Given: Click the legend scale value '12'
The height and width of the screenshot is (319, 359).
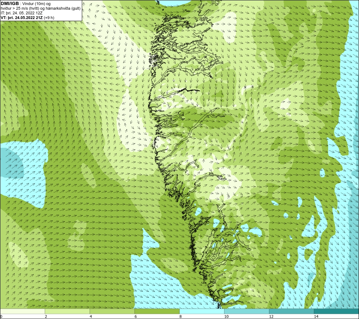Looking at the screenshot, I should click(271, 316).
